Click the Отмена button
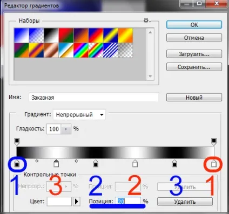 (x=194, y=38)
